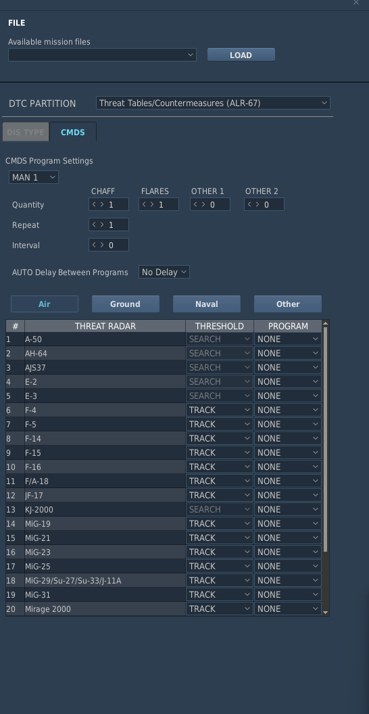Open program dropdown for MiG-21
This screenshot has height=714, width=369.
pyautogui.click(x=288, y=538)
